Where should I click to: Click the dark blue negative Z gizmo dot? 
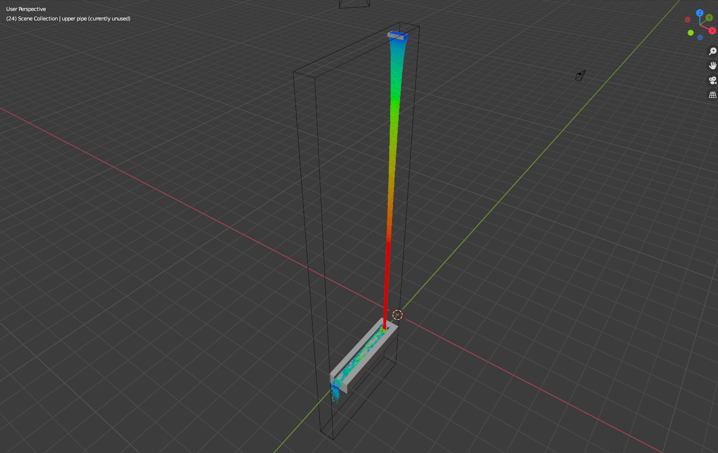click(700, 38)
